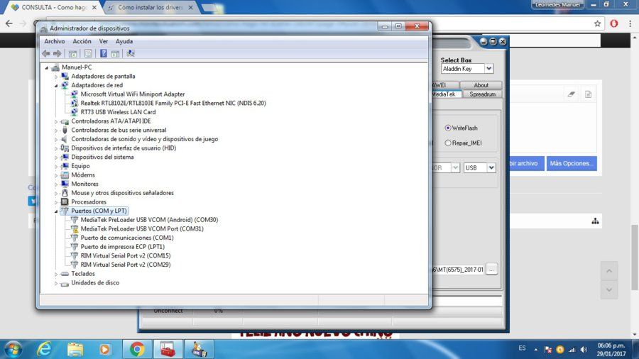Open Internet Explorer from the taskbar
The width and height of the screenshot is (639, 359).
point(45,350)
